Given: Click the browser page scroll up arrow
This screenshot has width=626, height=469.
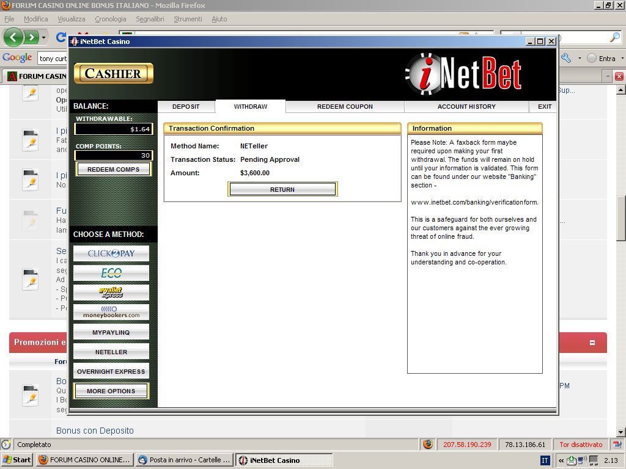Looking at the screenshot, I should [x=621, y=90].
